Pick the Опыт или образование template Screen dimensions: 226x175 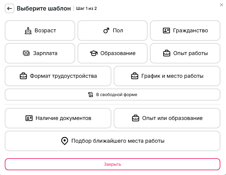pyautogui.click(x=167, y=118)
